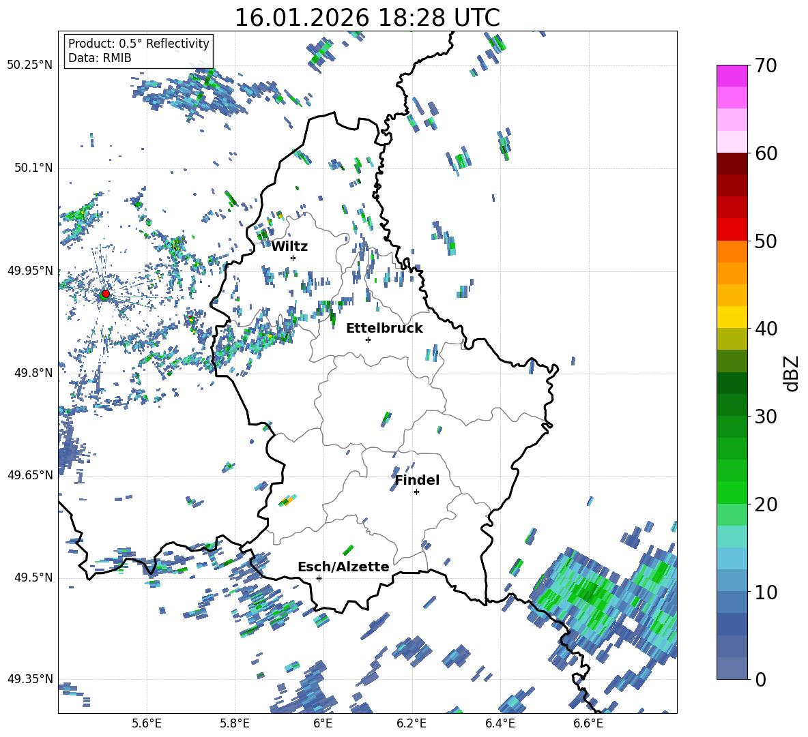The height and width of the screenshot is (737, 808).
Task: Click the 60 value on the colorbar
Action: coord(766,153)
